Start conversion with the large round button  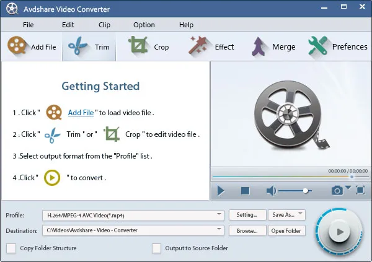point(338,232)
